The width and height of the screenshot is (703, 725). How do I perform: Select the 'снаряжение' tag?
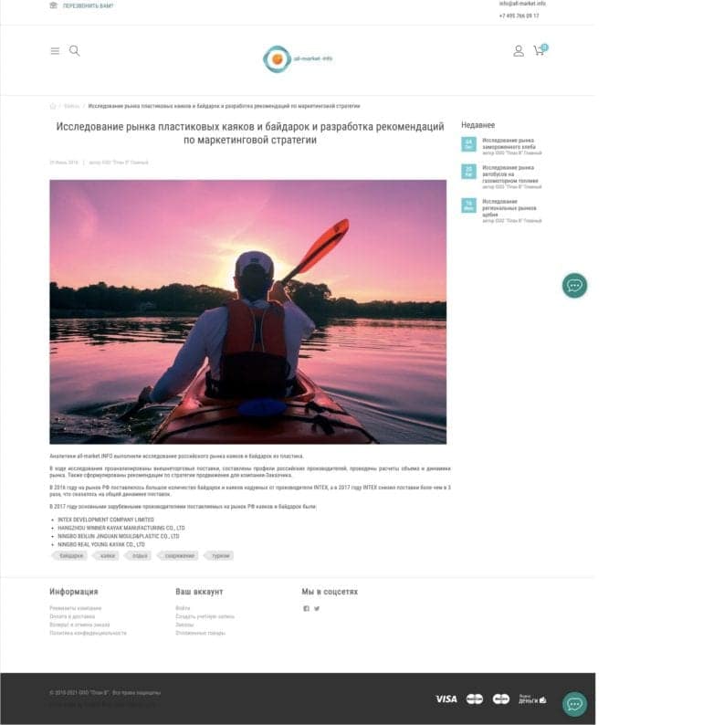point(180,555)
